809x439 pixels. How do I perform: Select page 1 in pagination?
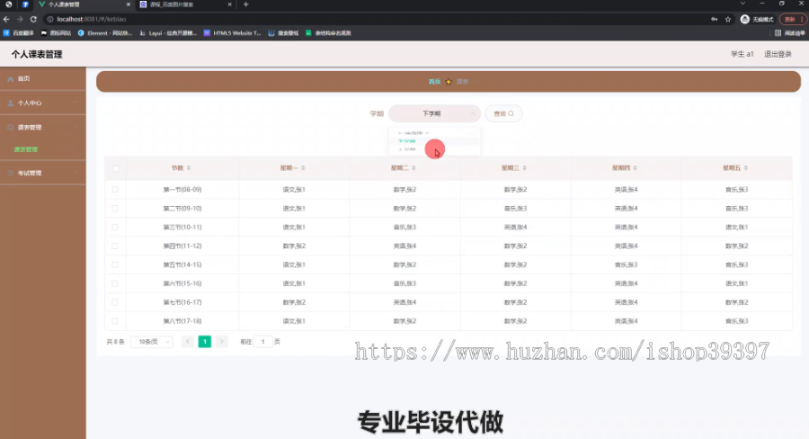pyautogui.click(x=205, y=341)
